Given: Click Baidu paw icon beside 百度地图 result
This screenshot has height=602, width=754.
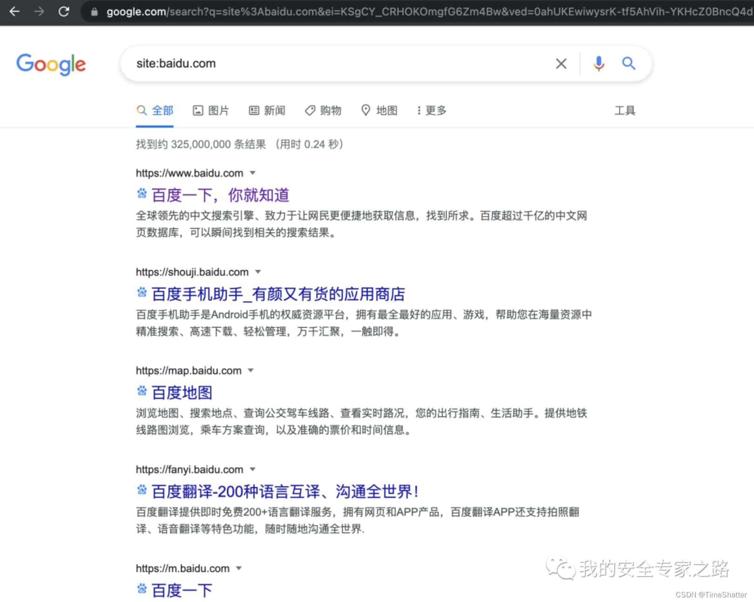Looking at the screenshot, I should click(x=142, y=391).
